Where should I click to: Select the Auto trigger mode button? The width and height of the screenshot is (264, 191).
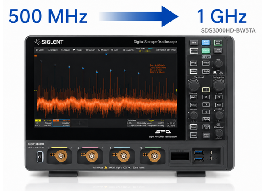point(194,71)
